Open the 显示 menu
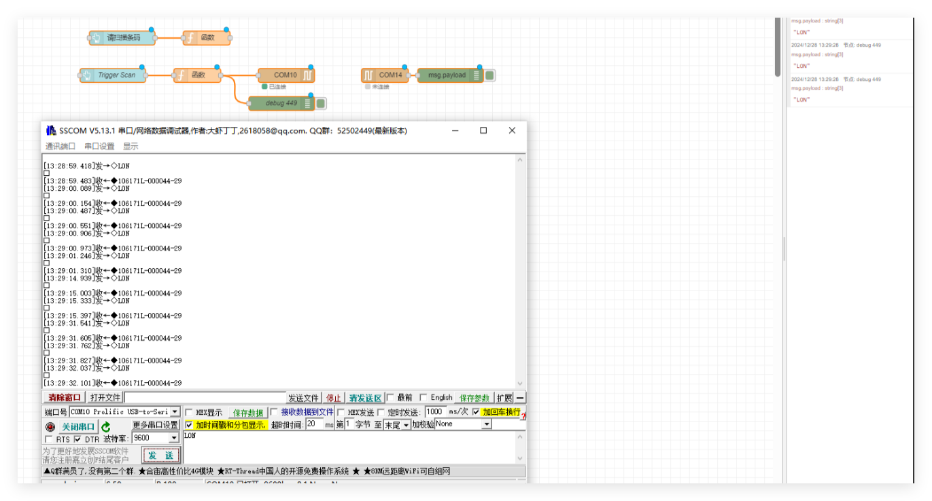The height and width of the screenshot is (501, 932). click(131, 146)
